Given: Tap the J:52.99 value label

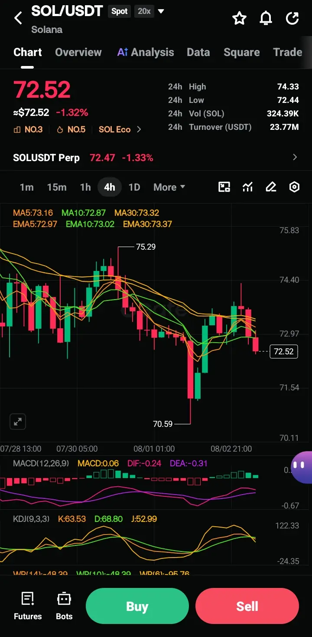Looking at the screenshot, I should click(144, 519).
